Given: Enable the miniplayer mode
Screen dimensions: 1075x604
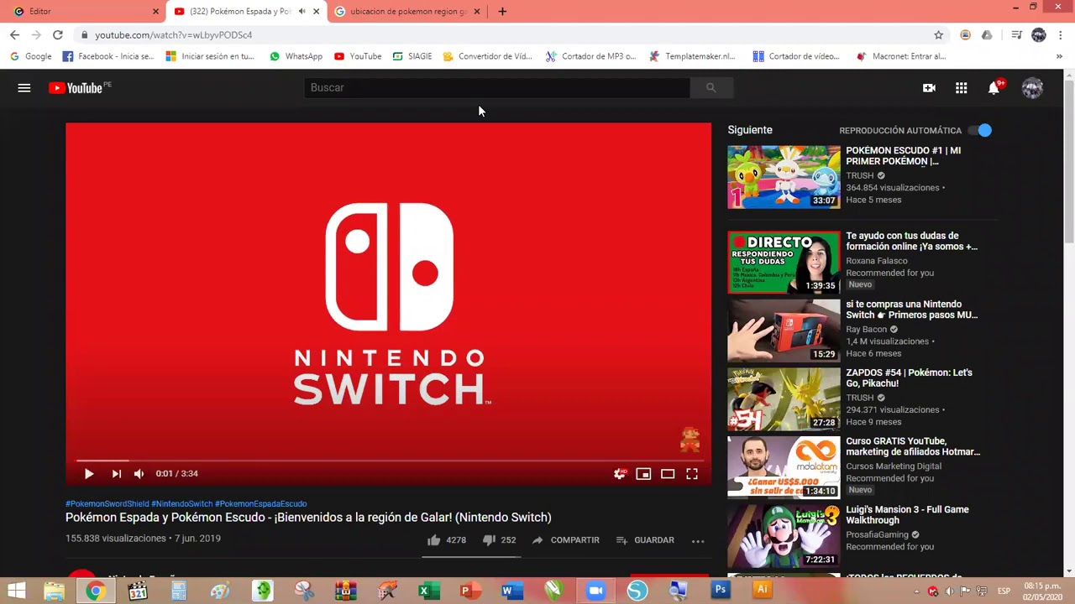Looking at the screenshot, I should [643, 474].
